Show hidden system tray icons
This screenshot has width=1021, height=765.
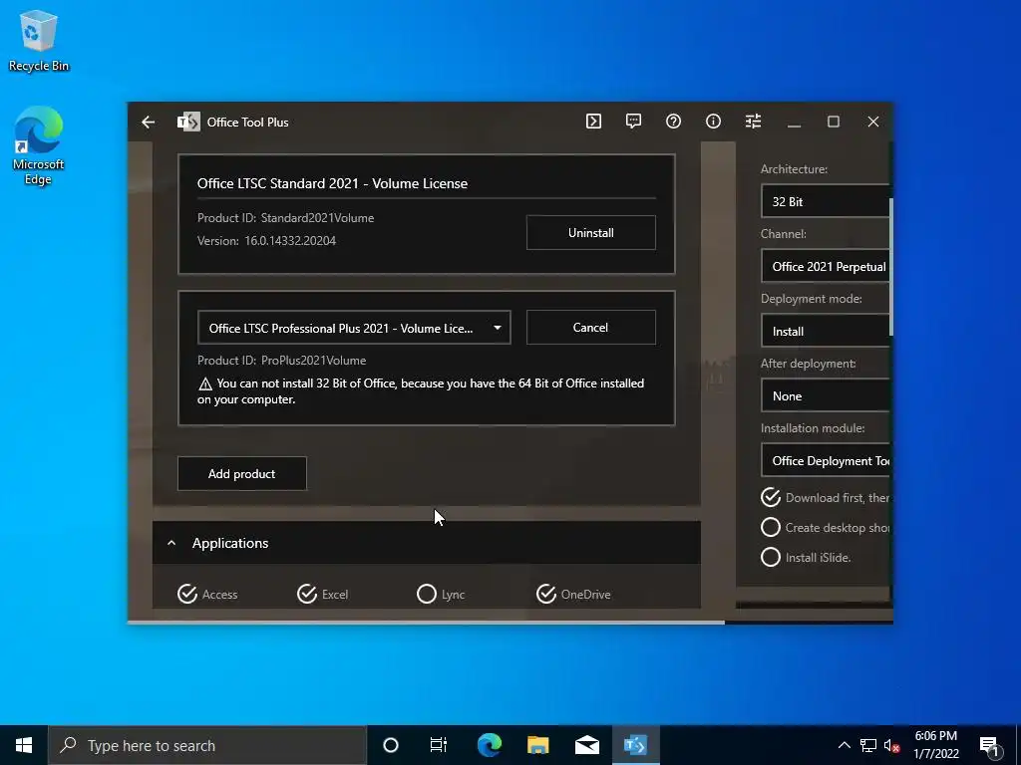click(x=844, y=745)
